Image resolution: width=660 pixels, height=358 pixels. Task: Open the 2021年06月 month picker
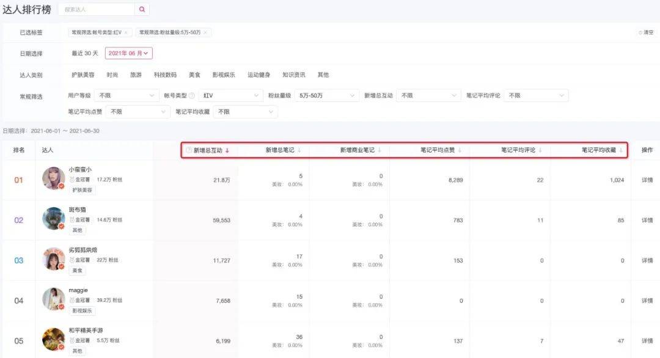click(128, 54)
